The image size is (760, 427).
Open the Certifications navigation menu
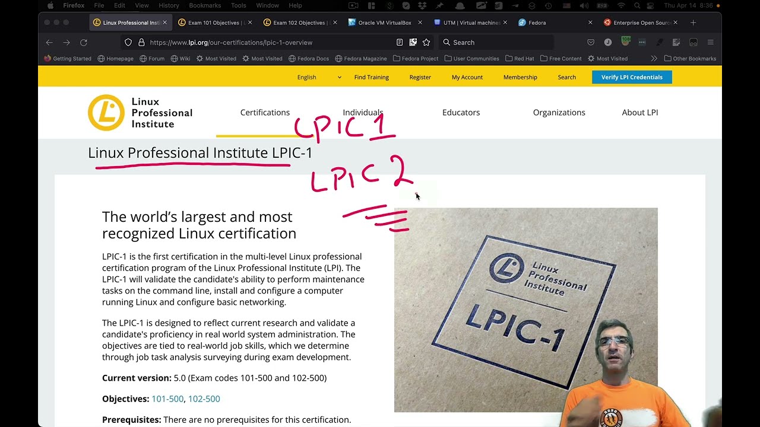tap(265, 112)
